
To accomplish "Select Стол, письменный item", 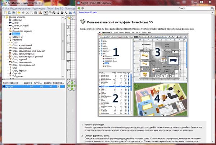I will (22, 62).
